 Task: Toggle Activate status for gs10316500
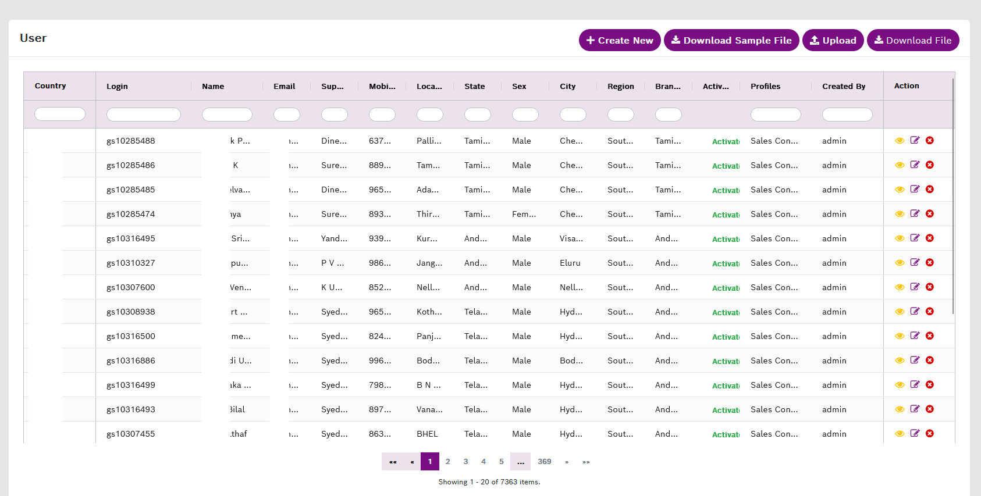[x=726, y=337]
